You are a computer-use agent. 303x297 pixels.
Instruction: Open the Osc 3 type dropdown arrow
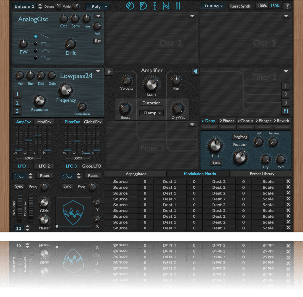pyautogui.click(x=286, y=16)
